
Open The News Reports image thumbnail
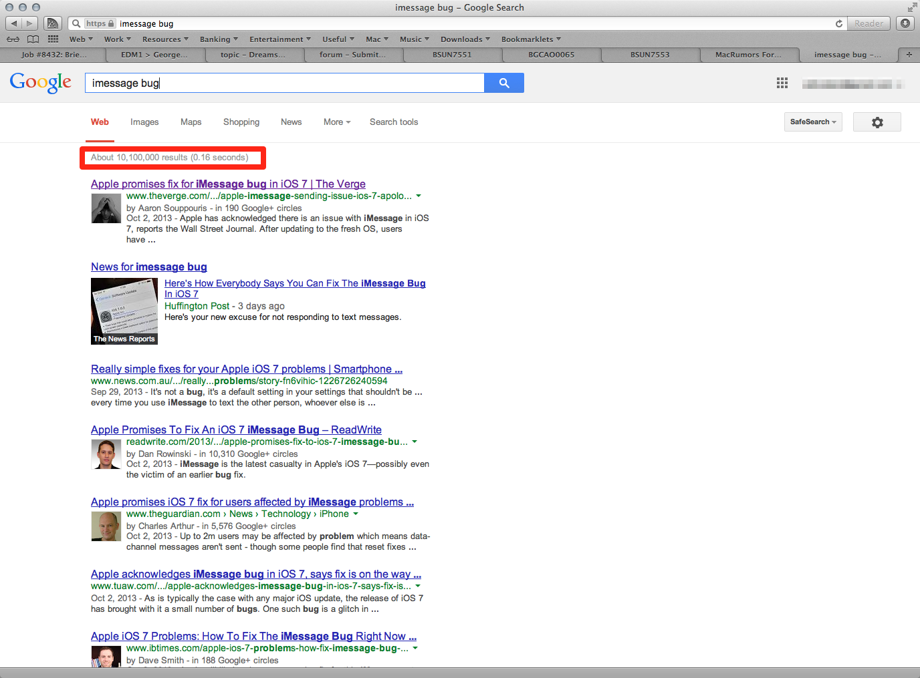[124, 311]
